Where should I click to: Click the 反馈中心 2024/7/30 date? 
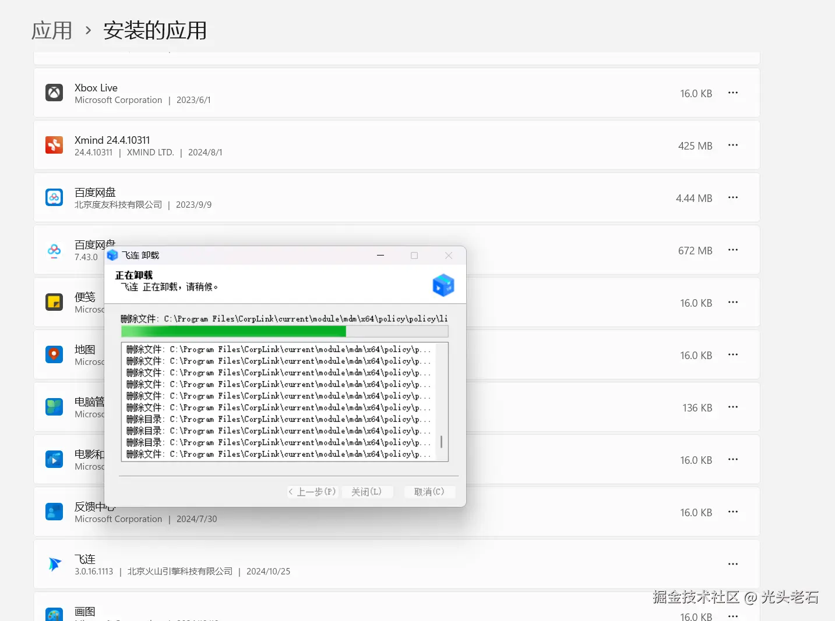point(197,519)
